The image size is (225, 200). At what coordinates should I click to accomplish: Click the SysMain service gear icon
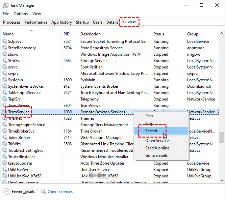click(x=5, y=80)
